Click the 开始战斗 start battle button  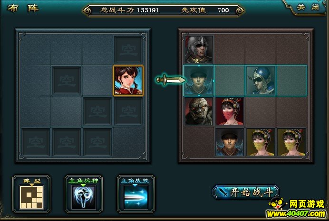(x=246, y=192)
